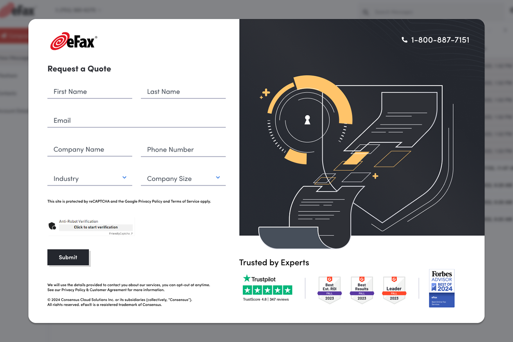Click into the Email field

[136, 120]
